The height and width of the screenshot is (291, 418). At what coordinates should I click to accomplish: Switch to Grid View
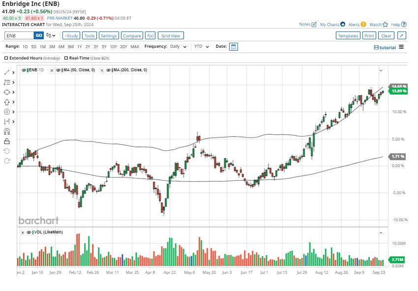171,36
